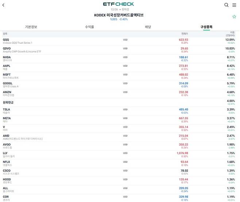Viewport: 240px width, 202px height.
Task: Click the 종목 column header
Action: tap(5, 33)
